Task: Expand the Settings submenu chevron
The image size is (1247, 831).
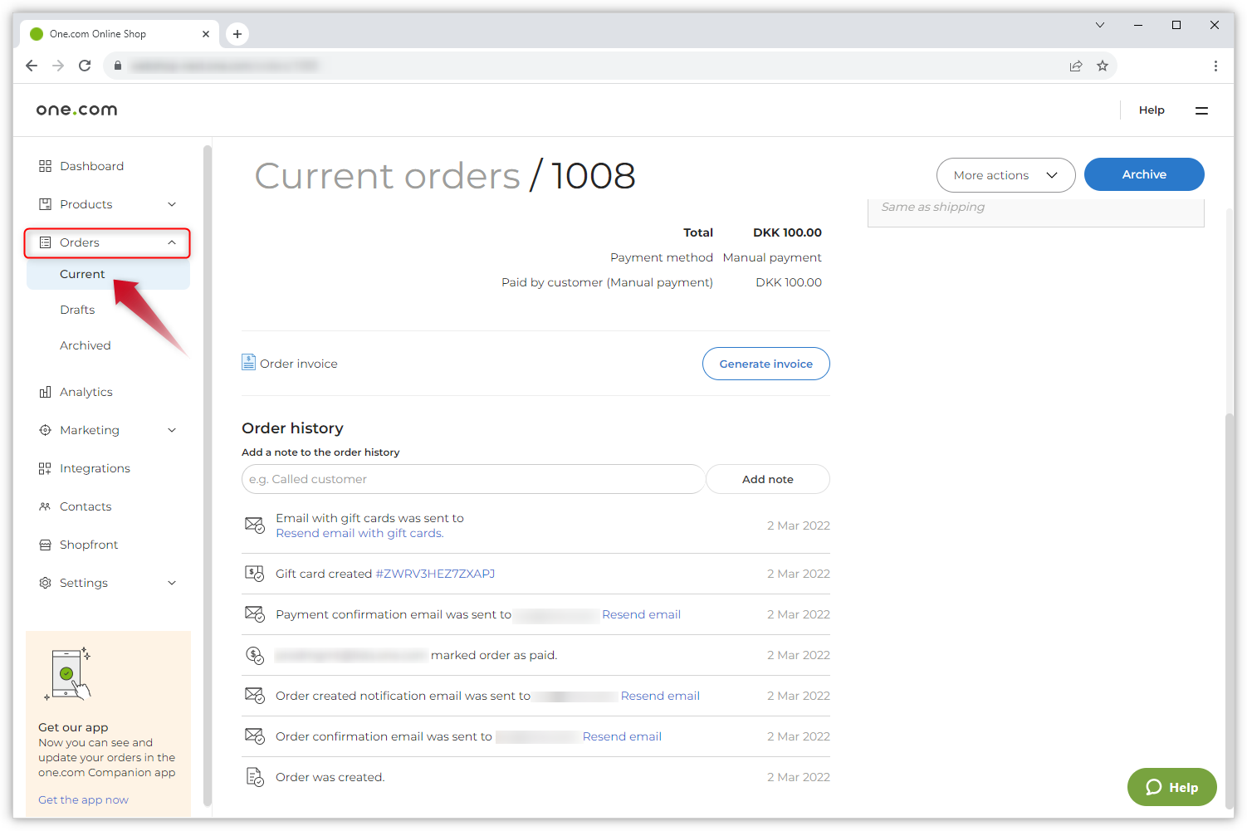Action: pos(172,583)
